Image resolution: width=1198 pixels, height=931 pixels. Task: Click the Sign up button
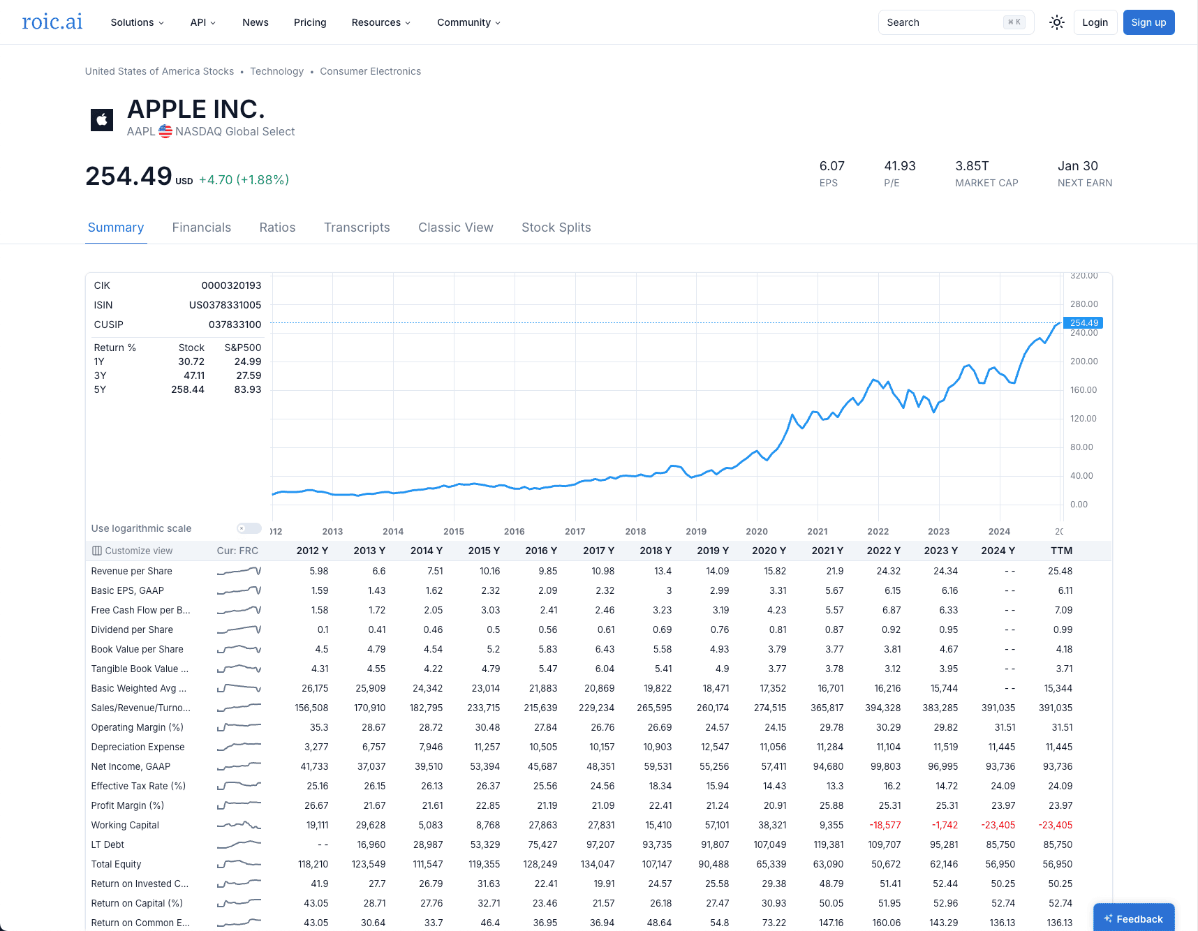pyautogui.click(x=1149, y=22)
